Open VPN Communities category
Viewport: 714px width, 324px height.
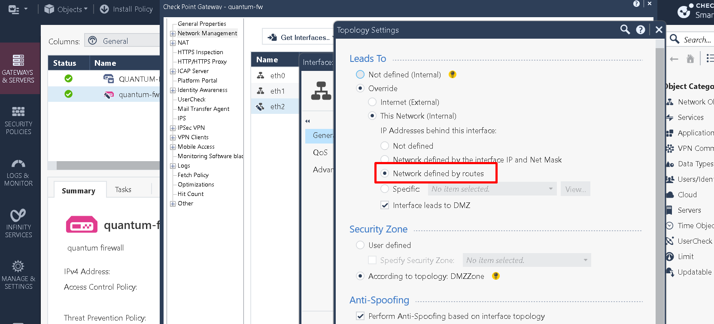[x=690, y=148]
